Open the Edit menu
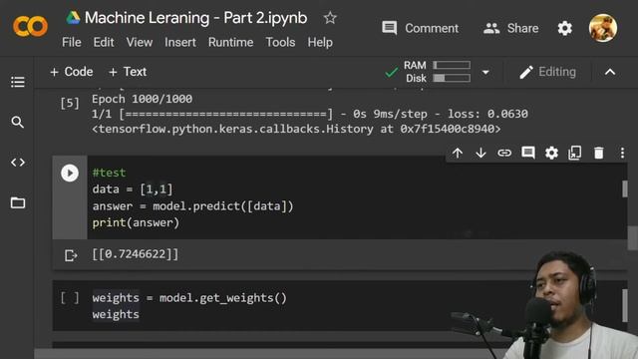638x359 pixels. coord(104,42)
